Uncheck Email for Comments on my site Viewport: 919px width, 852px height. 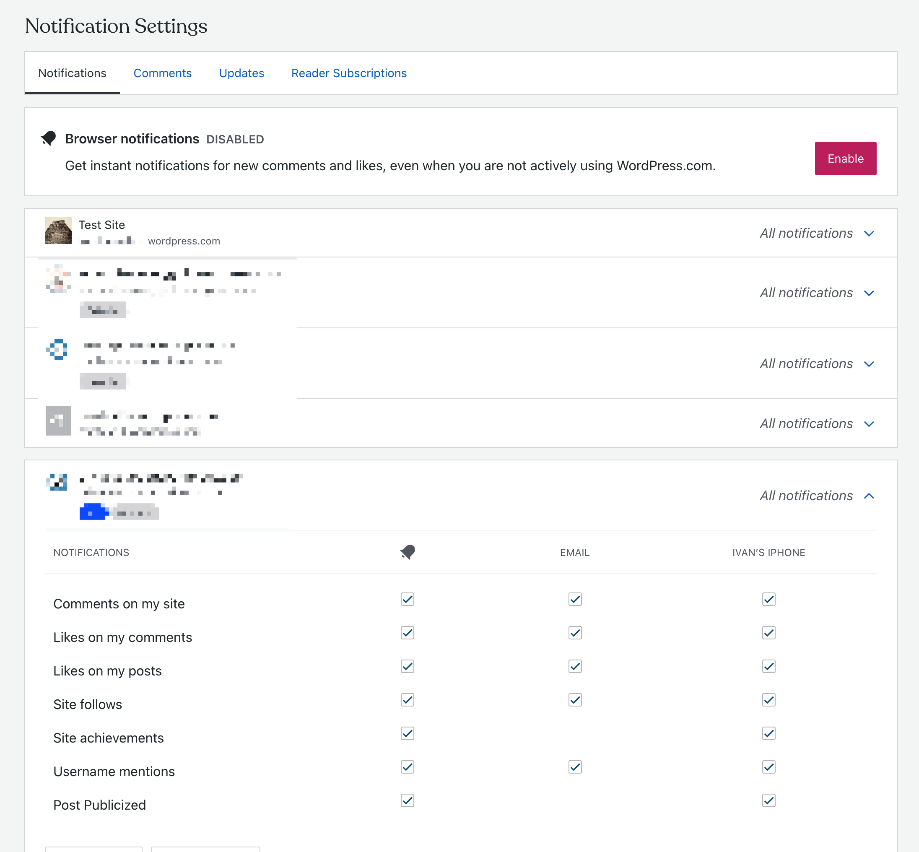[x=575, y=599]
